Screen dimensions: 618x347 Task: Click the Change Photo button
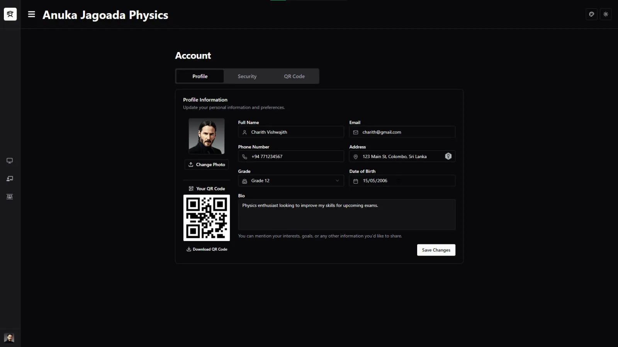pyautogui.click(x=207, y=165)
